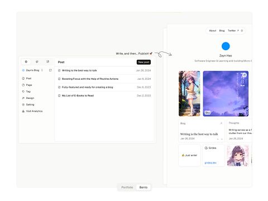Open the Blog nav item in the top bar

coord(222,31)
